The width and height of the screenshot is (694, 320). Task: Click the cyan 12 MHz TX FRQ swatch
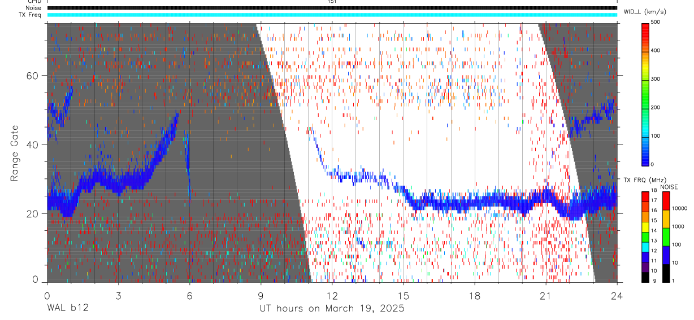tap(645, 247)
